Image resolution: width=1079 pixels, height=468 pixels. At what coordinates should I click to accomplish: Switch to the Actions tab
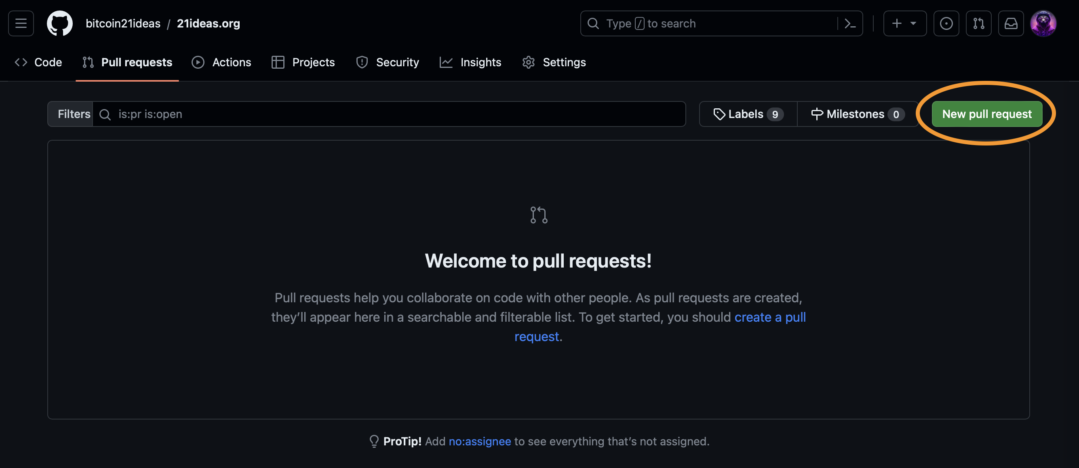(x=221, y=62)
